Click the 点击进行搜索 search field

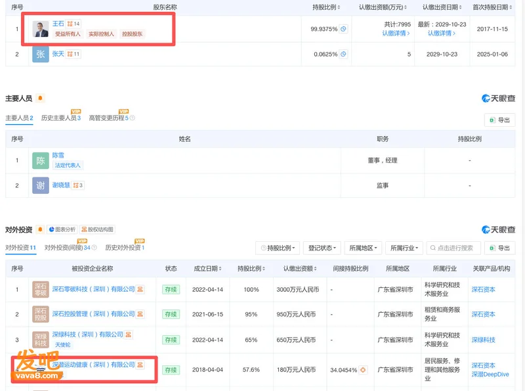(x=453, y=248)
